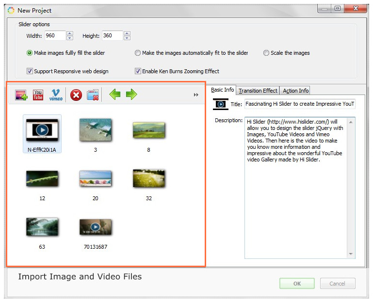Click the New Project app icon in the title bar
Screen dimensions: 373x303
11,11
